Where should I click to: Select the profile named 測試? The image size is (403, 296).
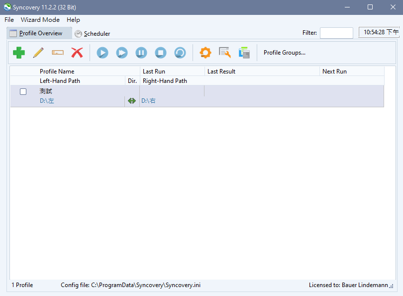click(x=46, y=91)
